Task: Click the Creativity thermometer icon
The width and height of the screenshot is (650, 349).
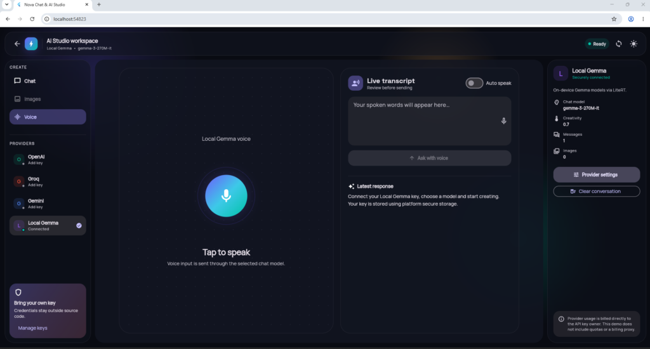Action: point(556,119)
